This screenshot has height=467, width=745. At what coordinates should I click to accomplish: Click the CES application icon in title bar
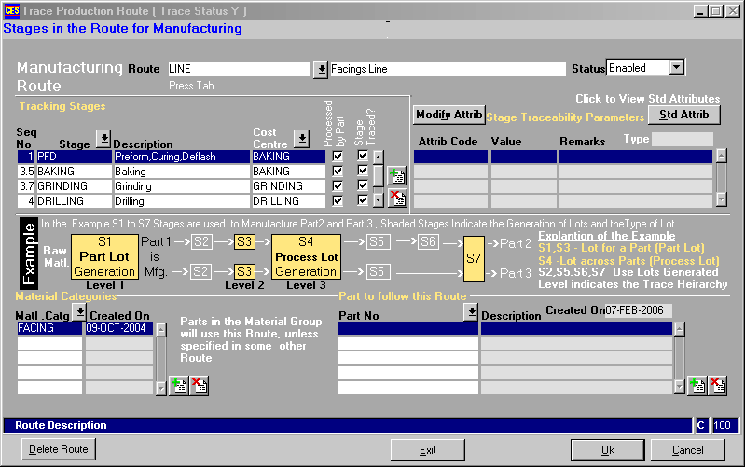[x=10, y=10]
